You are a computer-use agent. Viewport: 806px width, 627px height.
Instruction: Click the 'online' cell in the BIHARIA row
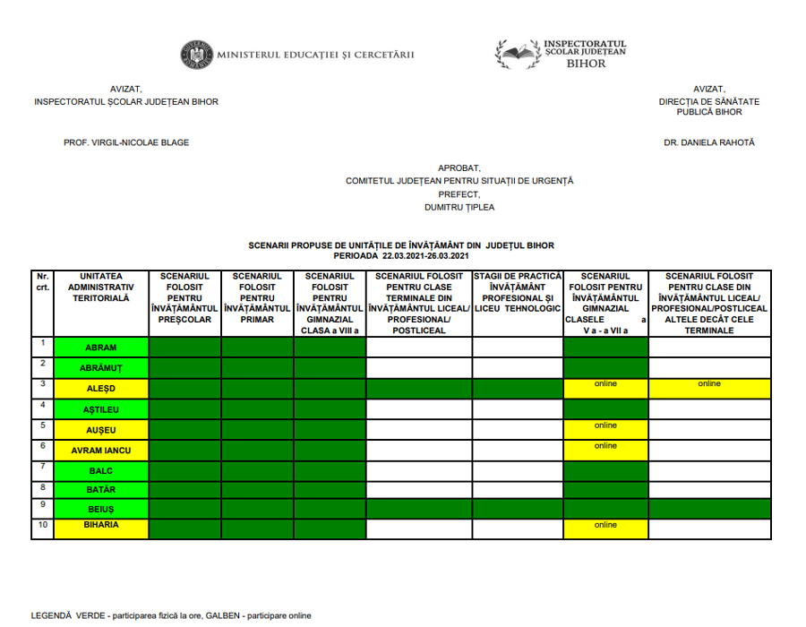[x=605, y=528]
